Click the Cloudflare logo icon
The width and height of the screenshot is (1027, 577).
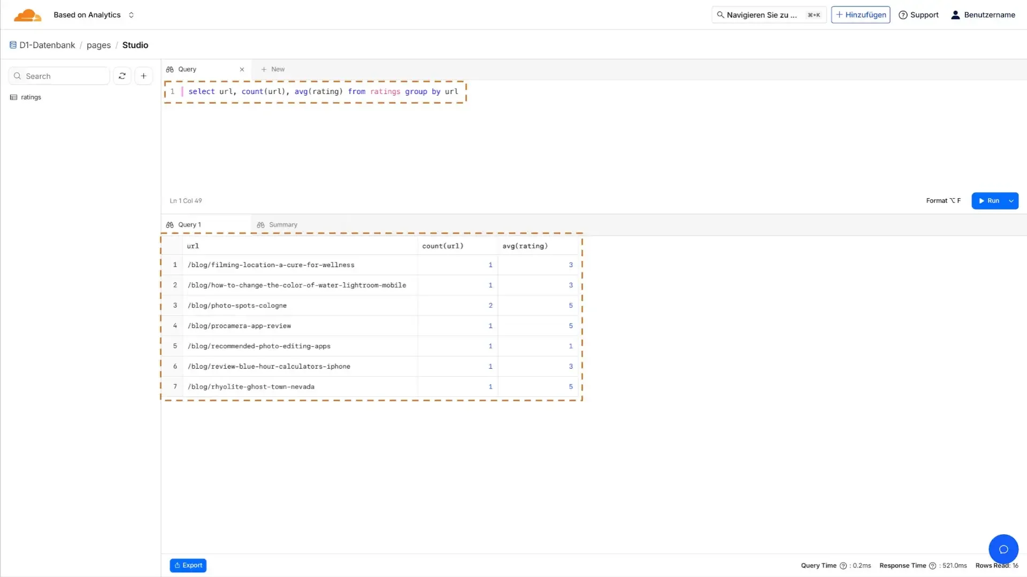(x=27, y=15)
